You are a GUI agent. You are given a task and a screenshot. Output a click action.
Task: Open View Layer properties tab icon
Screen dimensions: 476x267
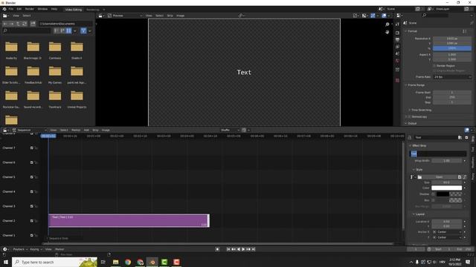[397, 47]
